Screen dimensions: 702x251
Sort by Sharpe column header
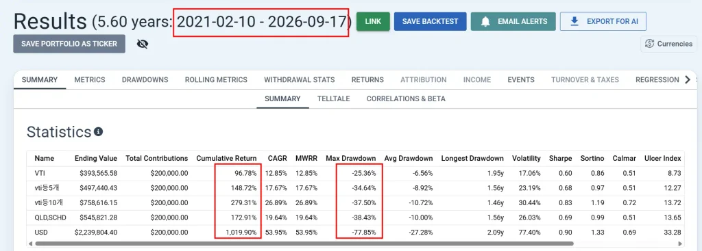tap(561, 158)
